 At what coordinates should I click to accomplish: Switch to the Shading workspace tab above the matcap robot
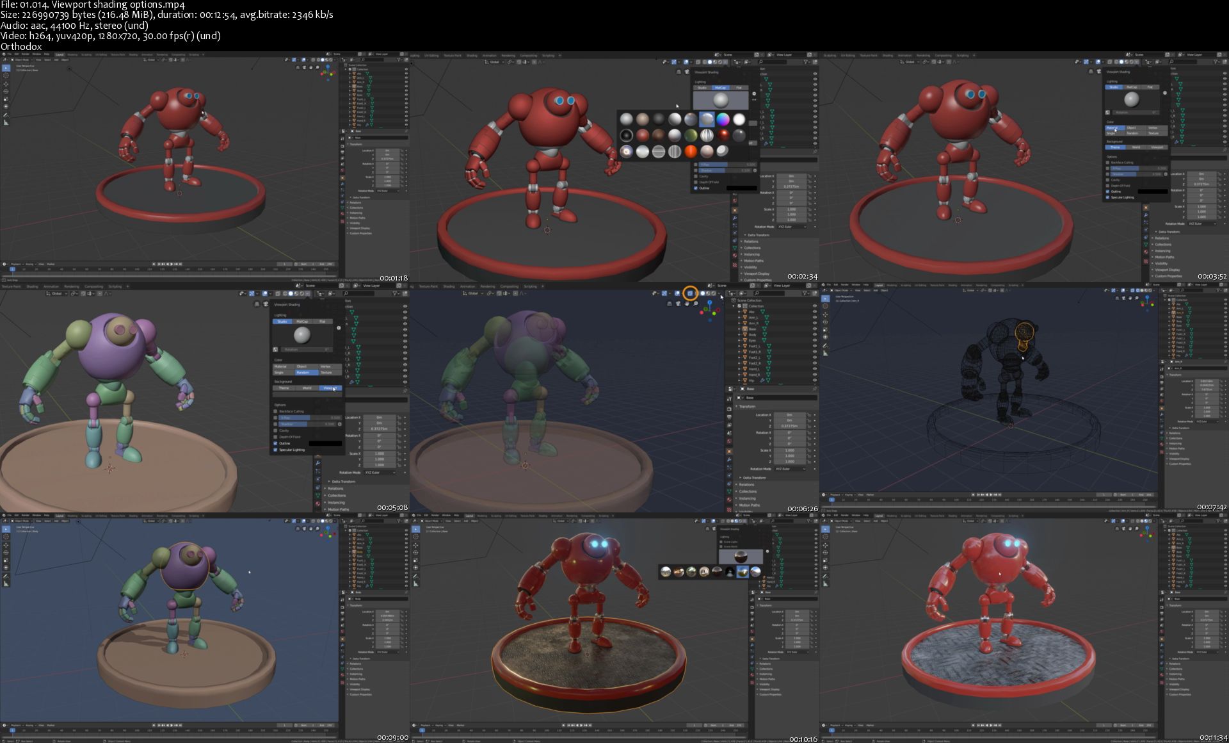pyautogui.click(x=471, y=55)
